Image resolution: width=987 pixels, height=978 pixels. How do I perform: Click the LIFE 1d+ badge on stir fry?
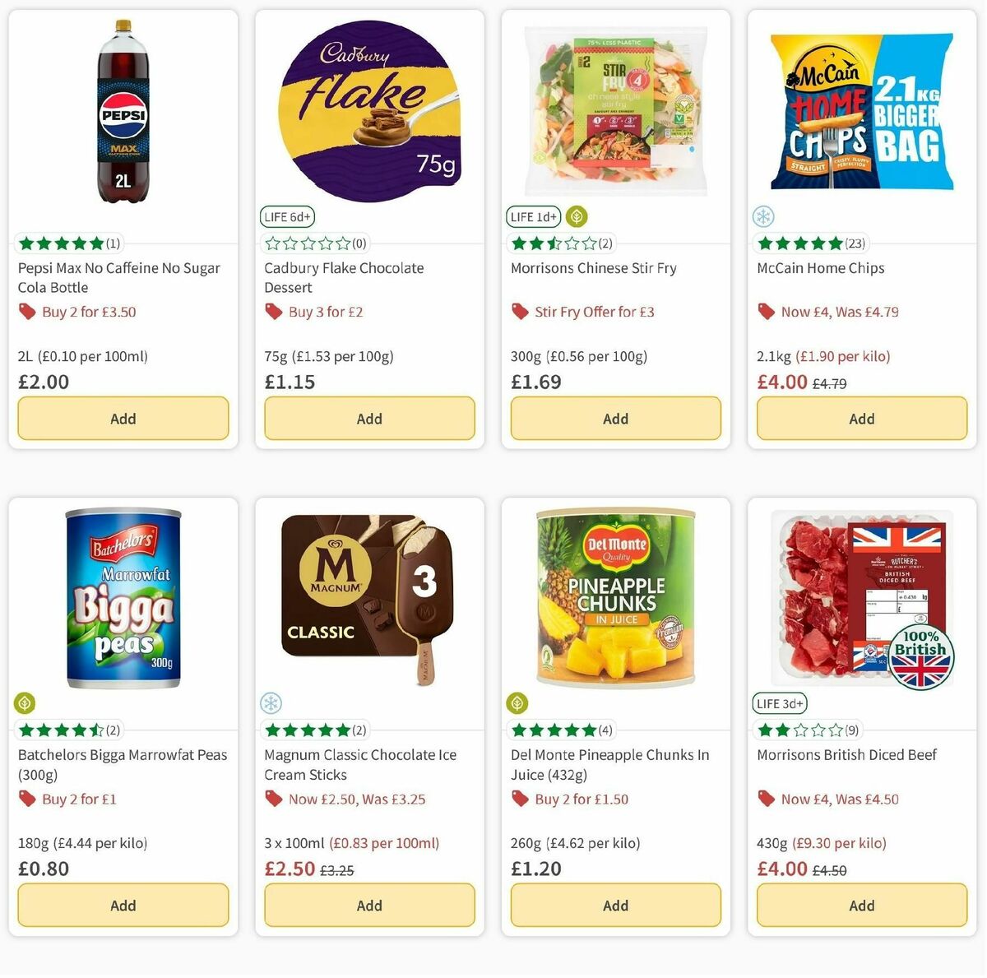533,216
